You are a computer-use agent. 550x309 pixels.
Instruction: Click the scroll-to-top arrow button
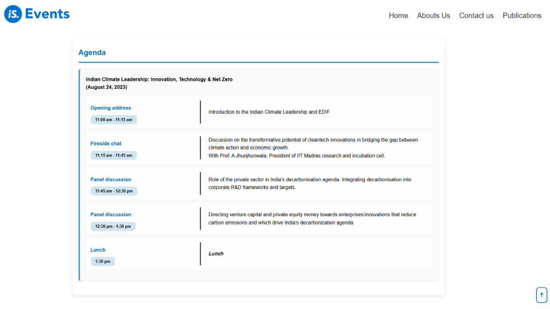pos(541,295)
